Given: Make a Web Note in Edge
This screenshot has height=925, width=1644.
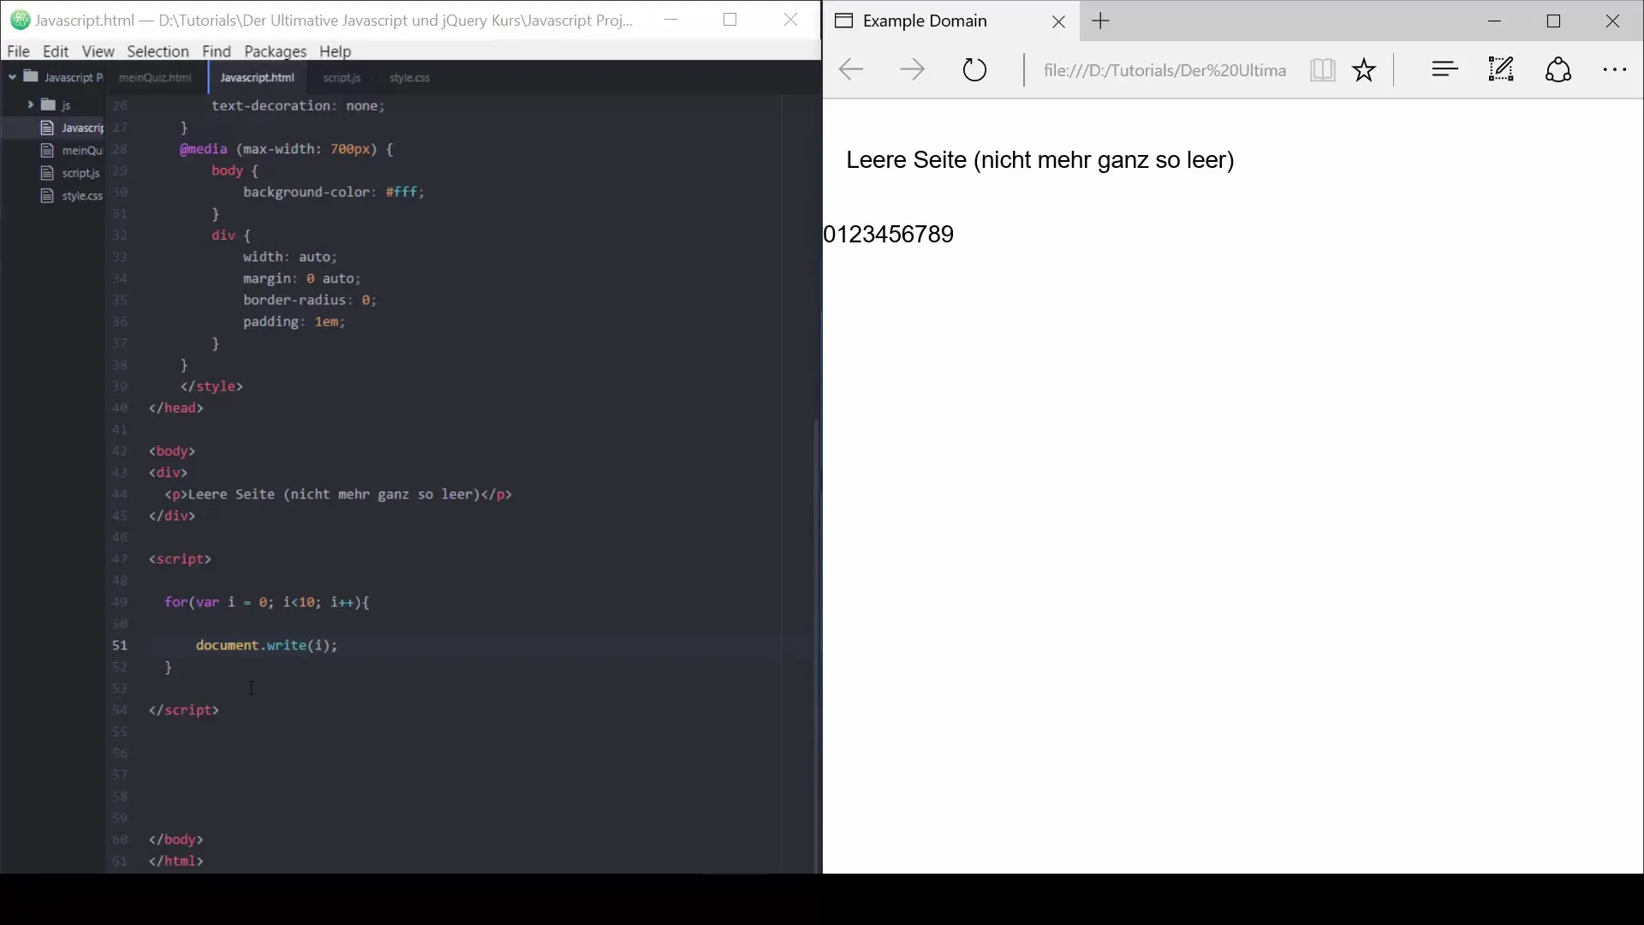Looking at the screenshot, I should click(1501, 70).
